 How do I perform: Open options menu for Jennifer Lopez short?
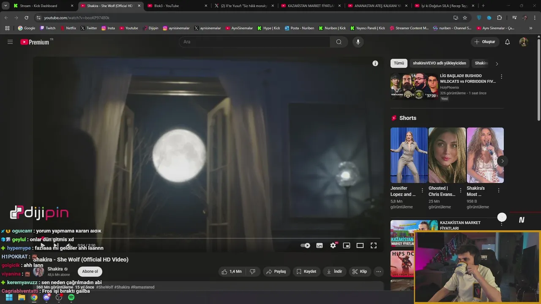422,190
